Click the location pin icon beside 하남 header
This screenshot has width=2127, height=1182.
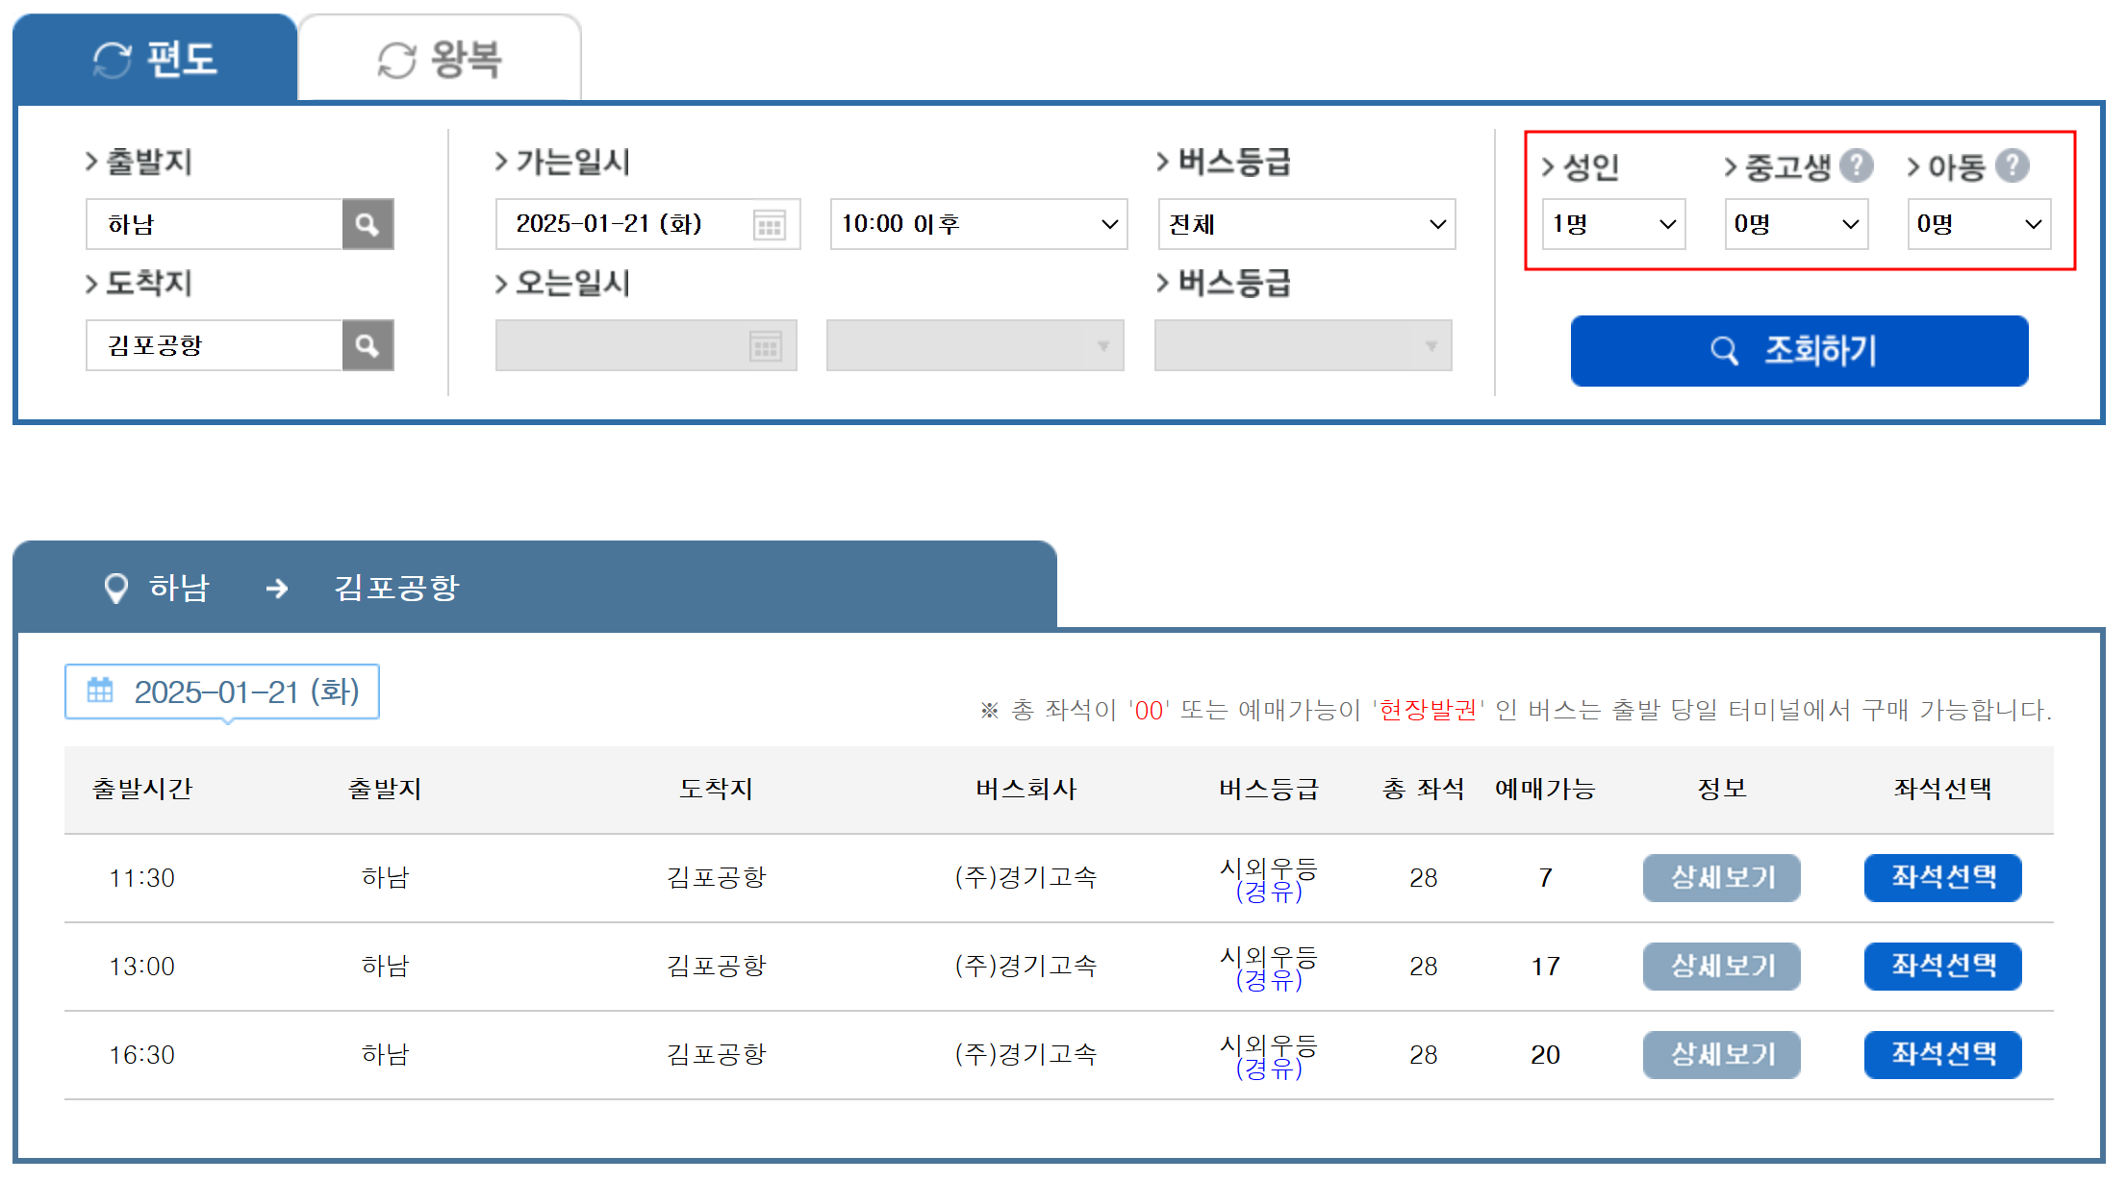[x=115, y=588]
